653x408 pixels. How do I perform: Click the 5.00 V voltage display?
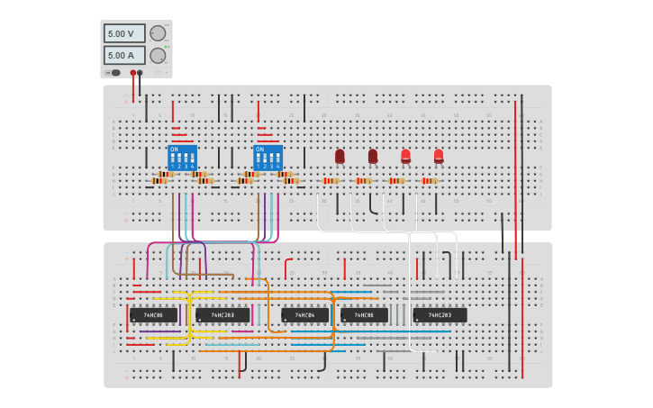coord(123,33)
